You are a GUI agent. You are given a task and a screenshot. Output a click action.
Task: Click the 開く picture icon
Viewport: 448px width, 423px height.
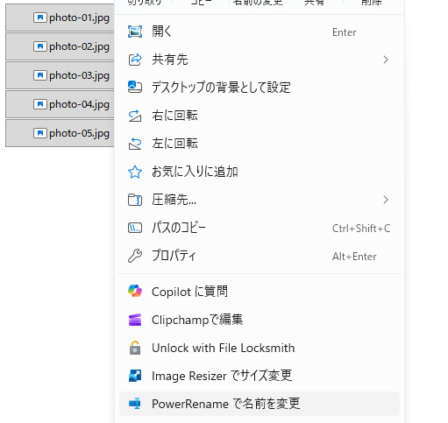tap(135, 32)
